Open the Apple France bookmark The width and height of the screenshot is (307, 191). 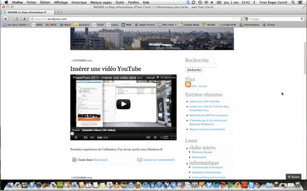145,25
